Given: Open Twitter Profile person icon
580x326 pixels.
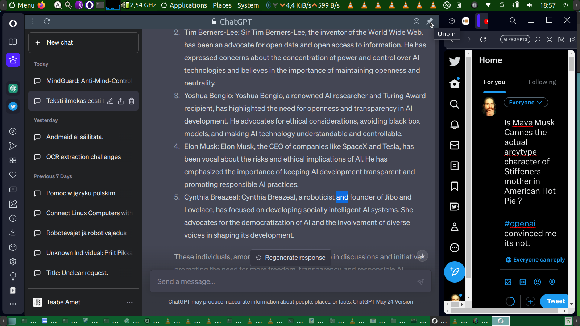Looking at the screenshot, I should (455, 227).
